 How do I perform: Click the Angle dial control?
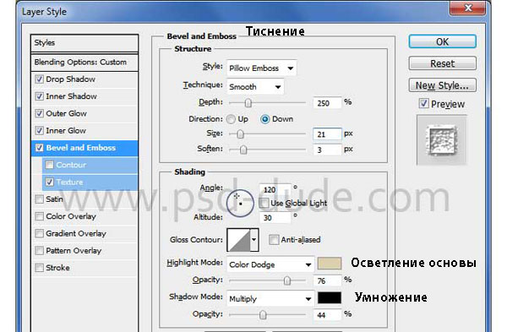click(x=240, y=203)
